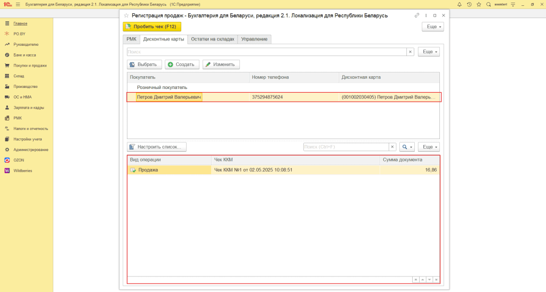Sort by Покупатель column header
The image size is (546, 292).
188,77
